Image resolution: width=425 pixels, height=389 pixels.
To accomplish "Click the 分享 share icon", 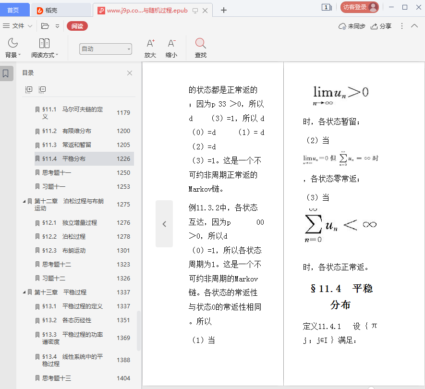I will (x=375, y=26).
